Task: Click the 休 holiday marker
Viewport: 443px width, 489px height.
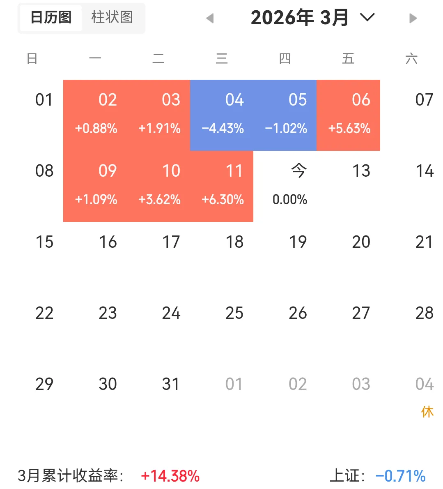Action: (x=427, y=412)
